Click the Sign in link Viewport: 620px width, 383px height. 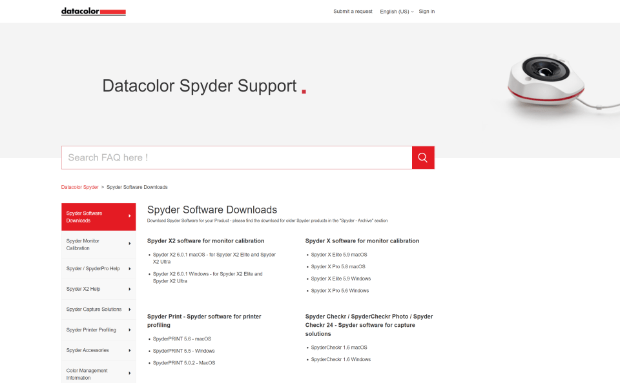[426, 12]
